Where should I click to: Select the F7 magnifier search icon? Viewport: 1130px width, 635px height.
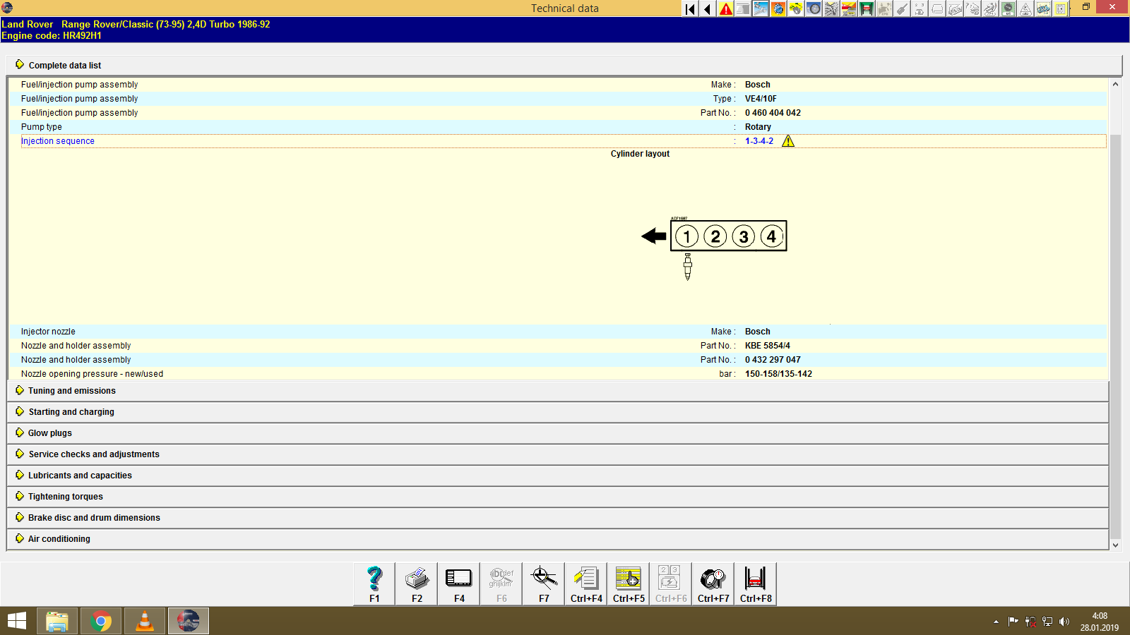tap(543, 579)
